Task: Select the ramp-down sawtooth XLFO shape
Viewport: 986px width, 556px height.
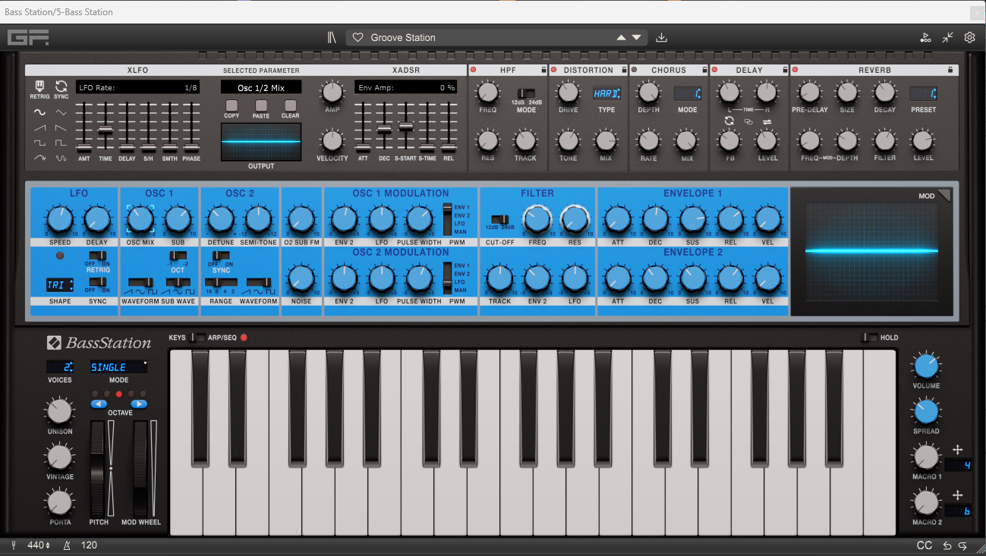Action: [x=61, y=127]
